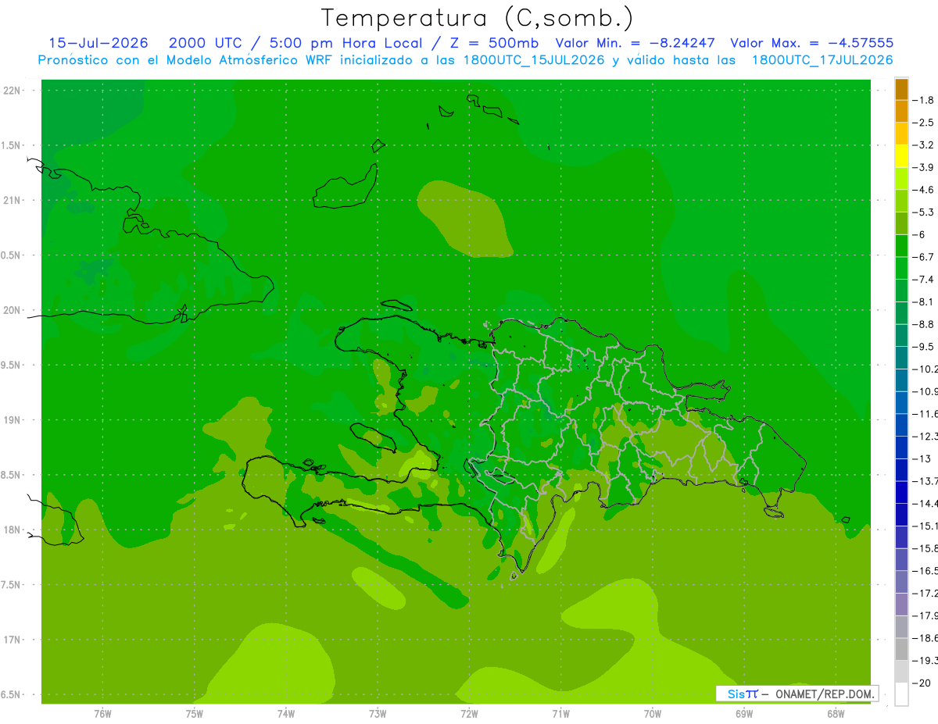The height and width of the screenshot is (724, 938).
Task: Click the longitude label '75W'
Action: (x=194, y=714)
